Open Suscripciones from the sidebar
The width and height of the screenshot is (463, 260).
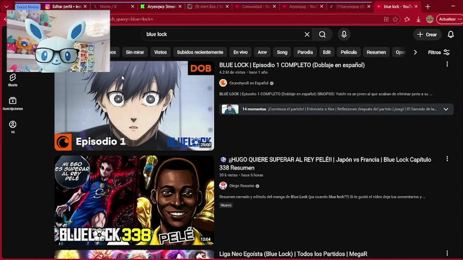coord(13,104)
